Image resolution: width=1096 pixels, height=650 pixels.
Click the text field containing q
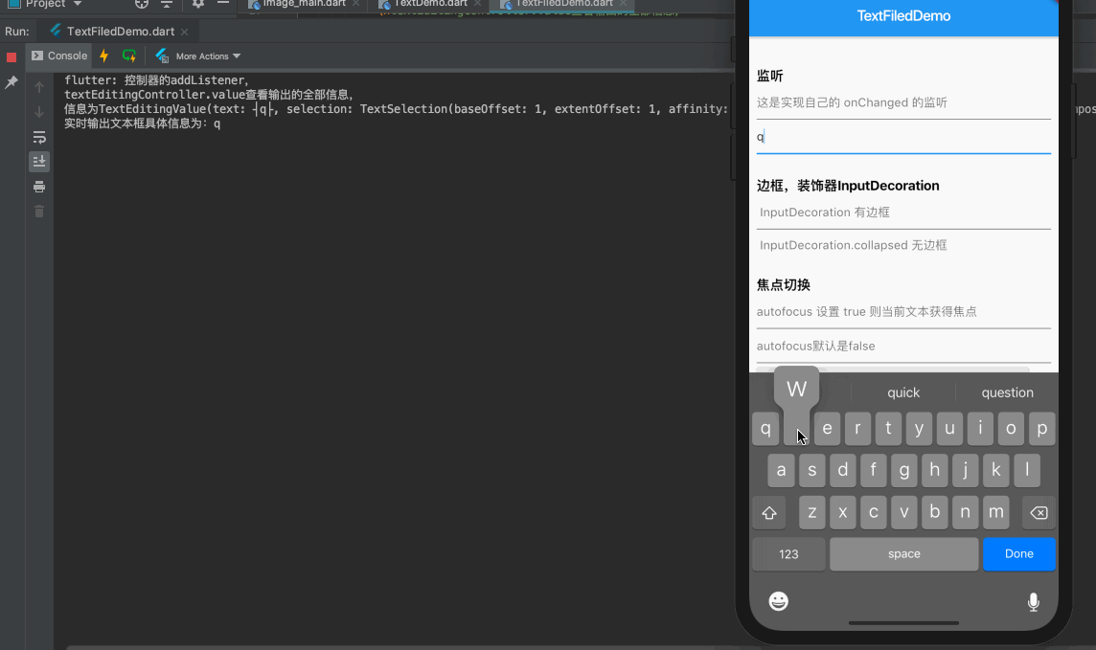[x=903, y=137]
